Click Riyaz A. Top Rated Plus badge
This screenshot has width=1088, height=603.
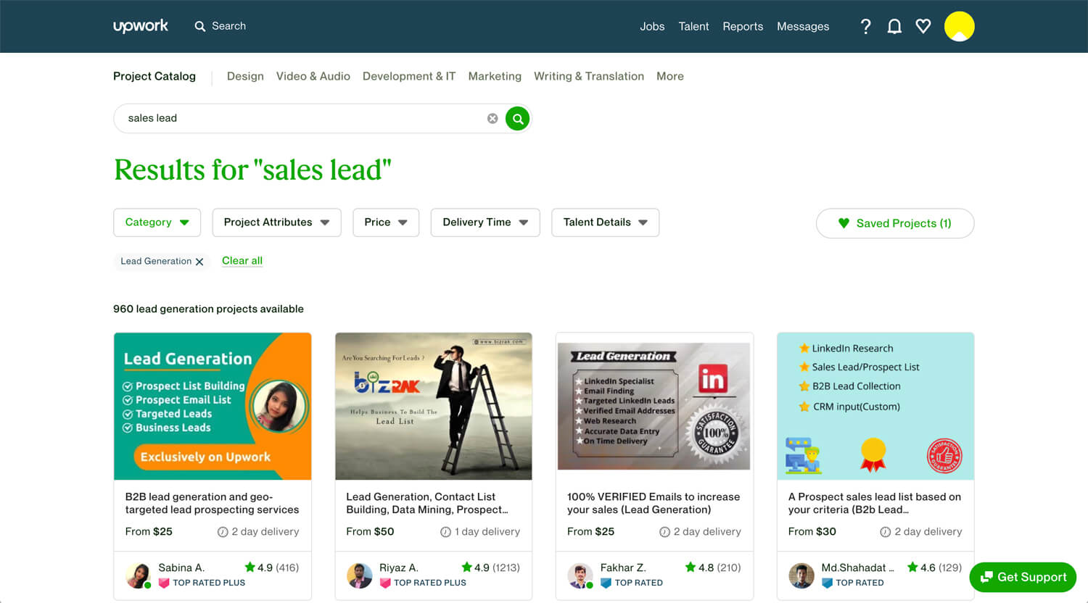(423, 583)
